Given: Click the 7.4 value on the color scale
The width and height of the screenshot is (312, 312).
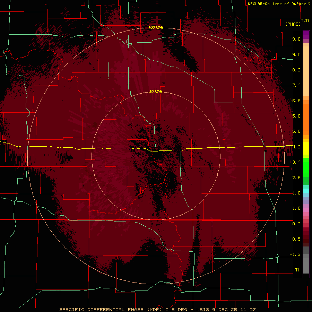Looking at the screenshot, I should 296,85.
